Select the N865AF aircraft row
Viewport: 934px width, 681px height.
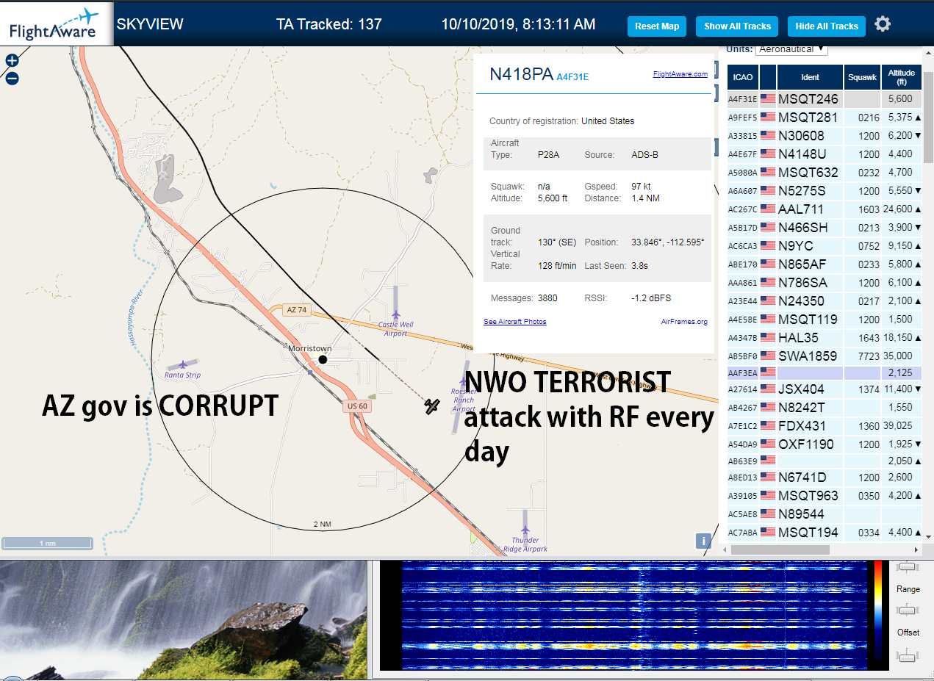tap(825, 264)
